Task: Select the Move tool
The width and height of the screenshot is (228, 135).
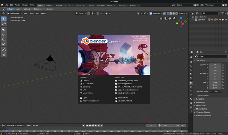Action: pos(4,34)
